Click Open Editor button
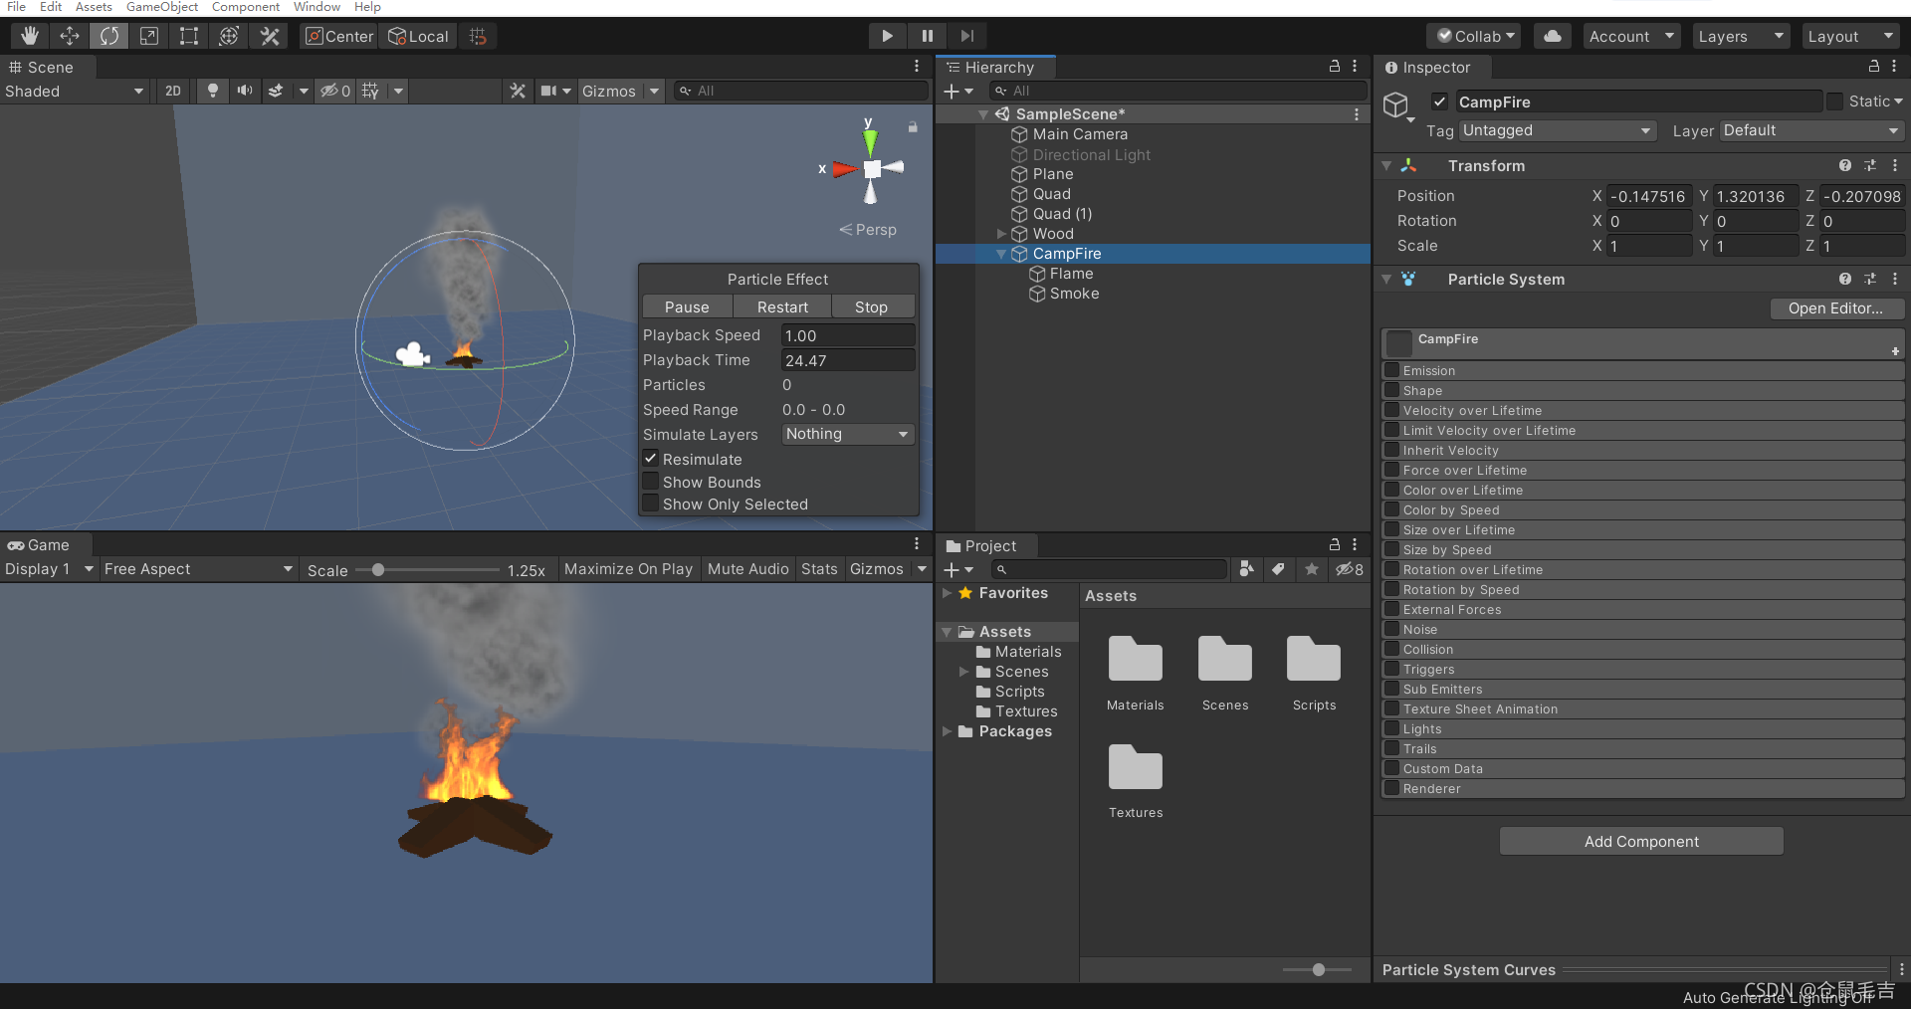Image resolution: width=1911 pixels, height=1009 pixels. 1835,308
